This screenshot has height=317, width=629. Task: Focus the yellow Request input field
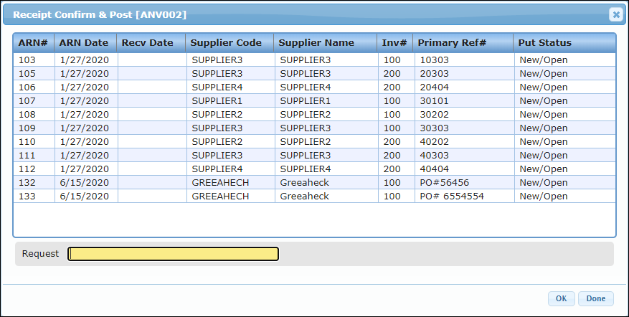173,254
